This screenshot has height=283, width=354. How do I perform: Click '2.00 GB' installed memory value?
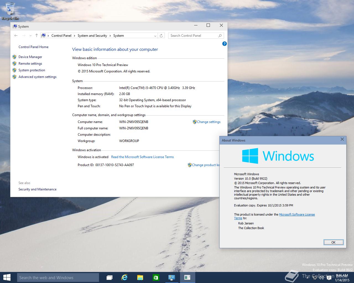point(124,94)
